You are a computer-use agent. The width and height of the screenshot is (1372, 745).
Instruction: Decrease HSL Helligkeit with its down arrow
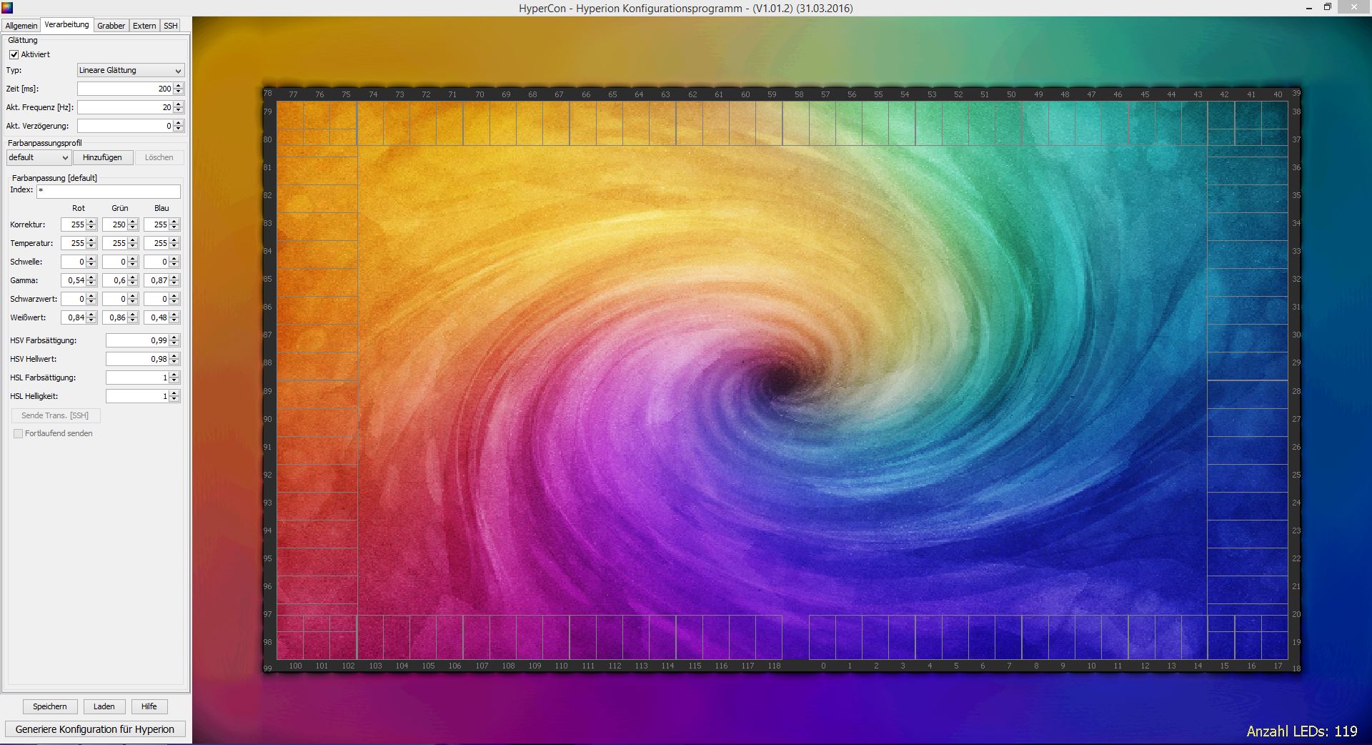174,399
